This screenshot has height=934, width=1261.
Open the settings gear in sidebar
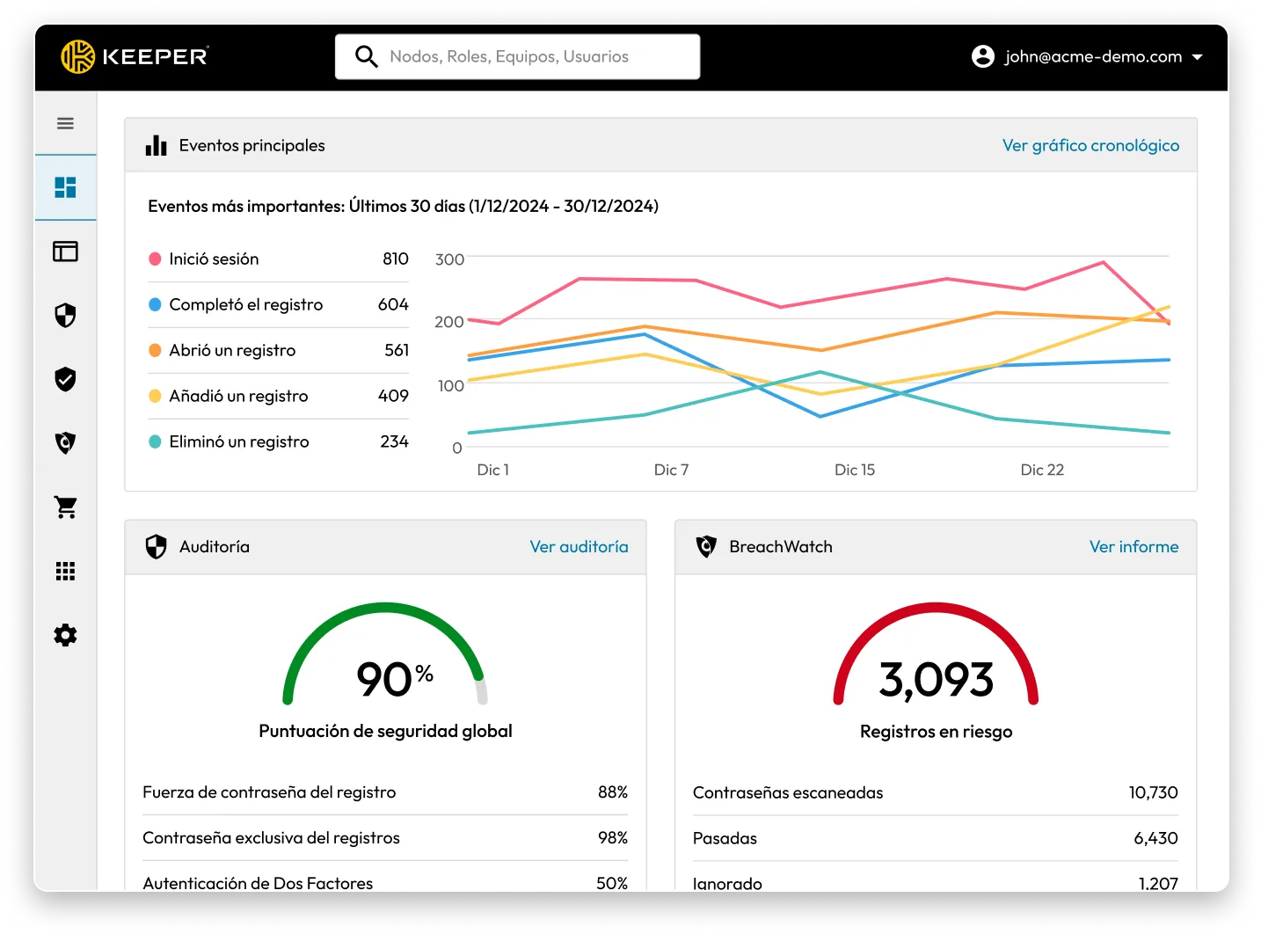click(65, 635)
